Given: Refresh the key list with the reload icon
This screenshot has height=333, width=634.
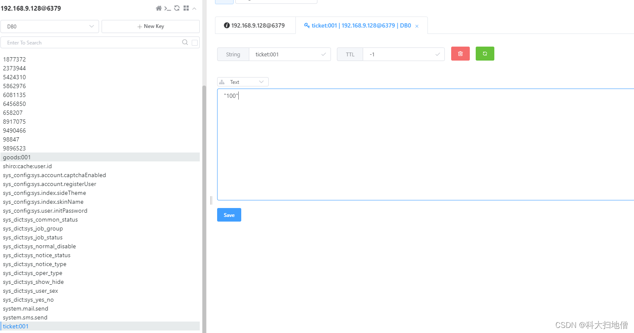Looking at the screenshot, I should point(177,8).
